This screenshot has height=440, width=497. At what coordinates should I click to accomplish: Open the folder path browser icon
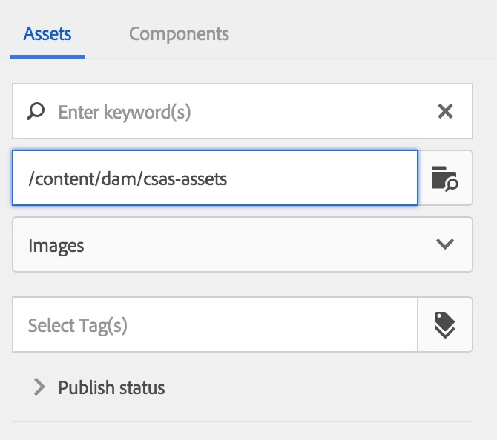point(445,179)
